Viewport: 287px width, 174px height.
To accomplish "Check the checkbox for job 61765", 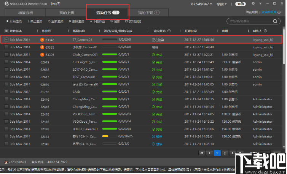I will tap(6, 92).
